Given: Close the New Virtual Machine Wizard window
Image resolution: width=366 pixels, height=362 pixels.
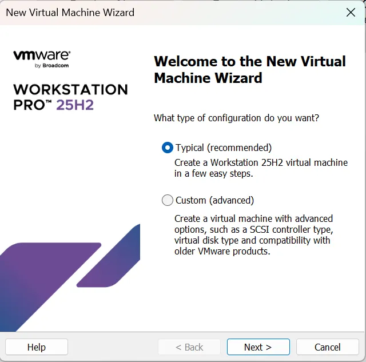Looking at the screenshot, I should (x=351, y=13).
